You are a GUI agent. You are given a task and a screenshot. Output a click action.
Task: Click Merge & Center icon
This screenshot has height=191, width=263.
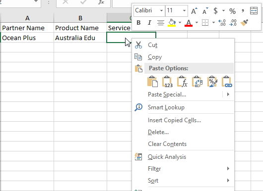click(254, 11)
